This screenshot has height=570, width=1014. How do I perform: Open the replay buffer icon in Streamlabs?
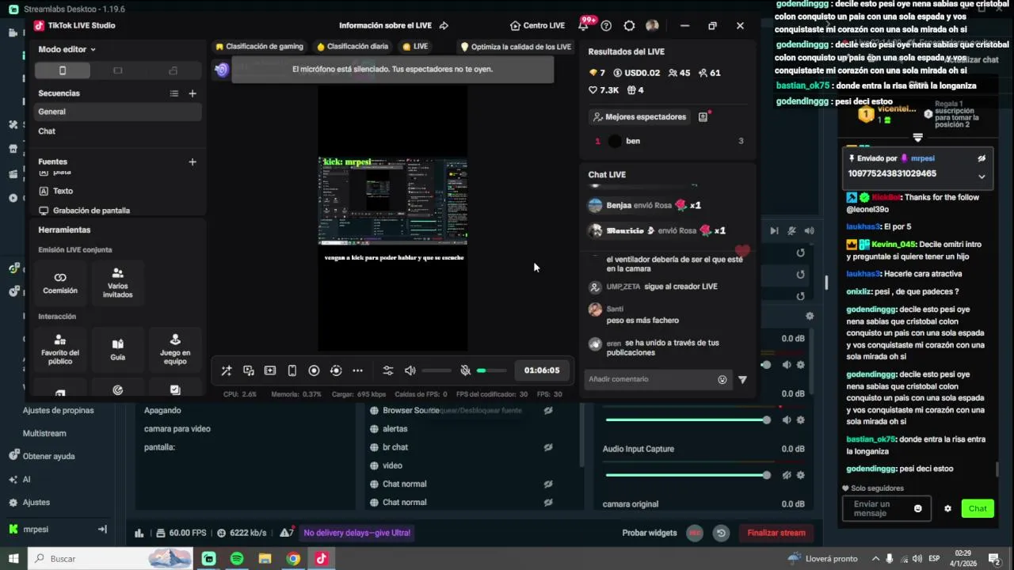tap(721, 533)
